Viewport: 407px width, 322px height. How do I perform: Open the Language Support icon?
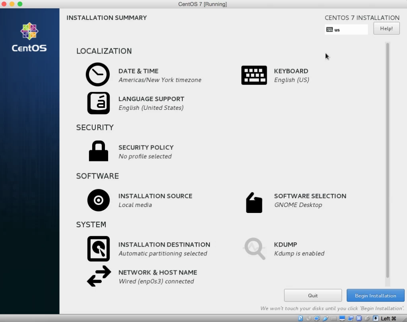click(x=99, y=103)
